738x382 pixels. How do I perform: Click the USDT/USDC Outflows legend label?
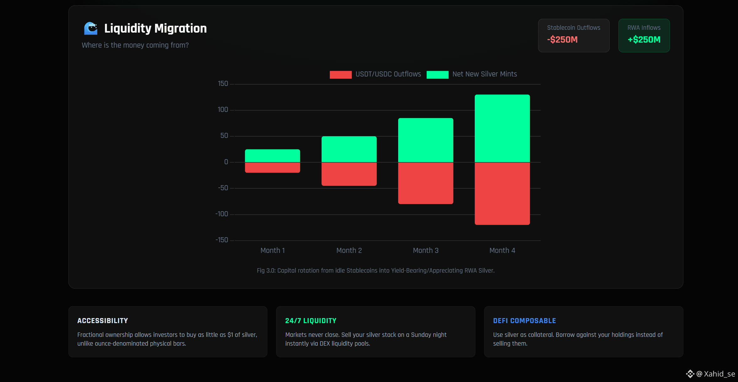pos(388,74)
